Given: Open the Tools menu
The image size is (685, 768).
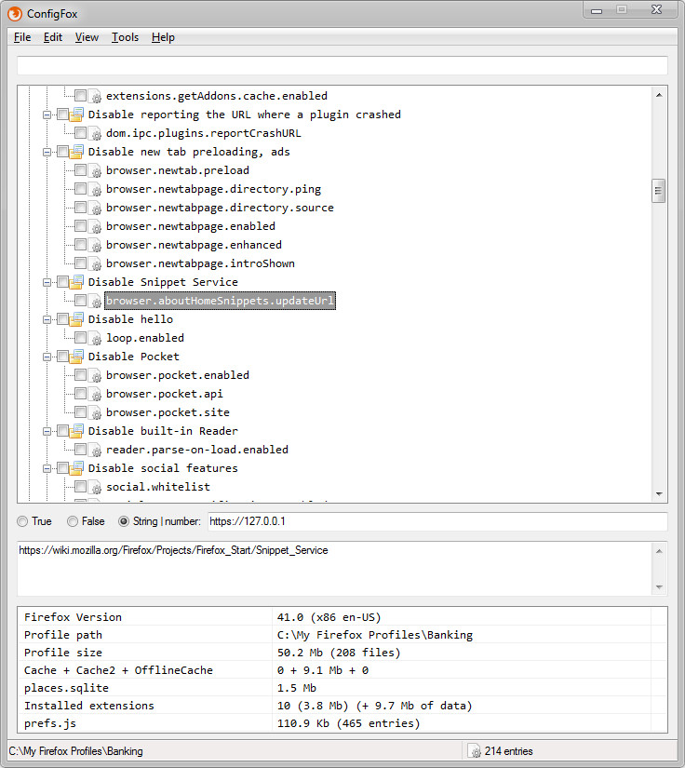Looking at the screenshot, I should point(125,37).
